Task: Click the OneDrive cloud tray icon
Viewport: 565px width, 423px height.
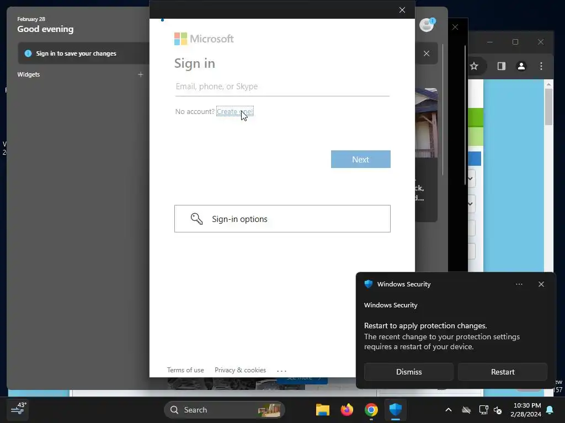Action: tap(466, 410)
